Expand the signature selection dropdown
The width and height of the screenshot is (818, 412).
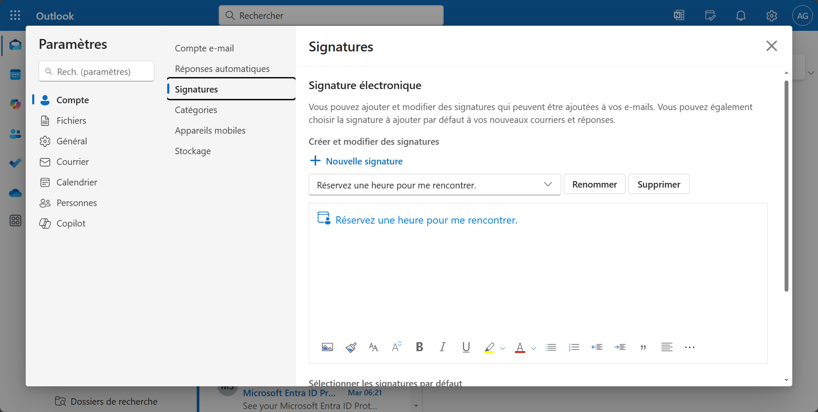[x=547, y=185]
